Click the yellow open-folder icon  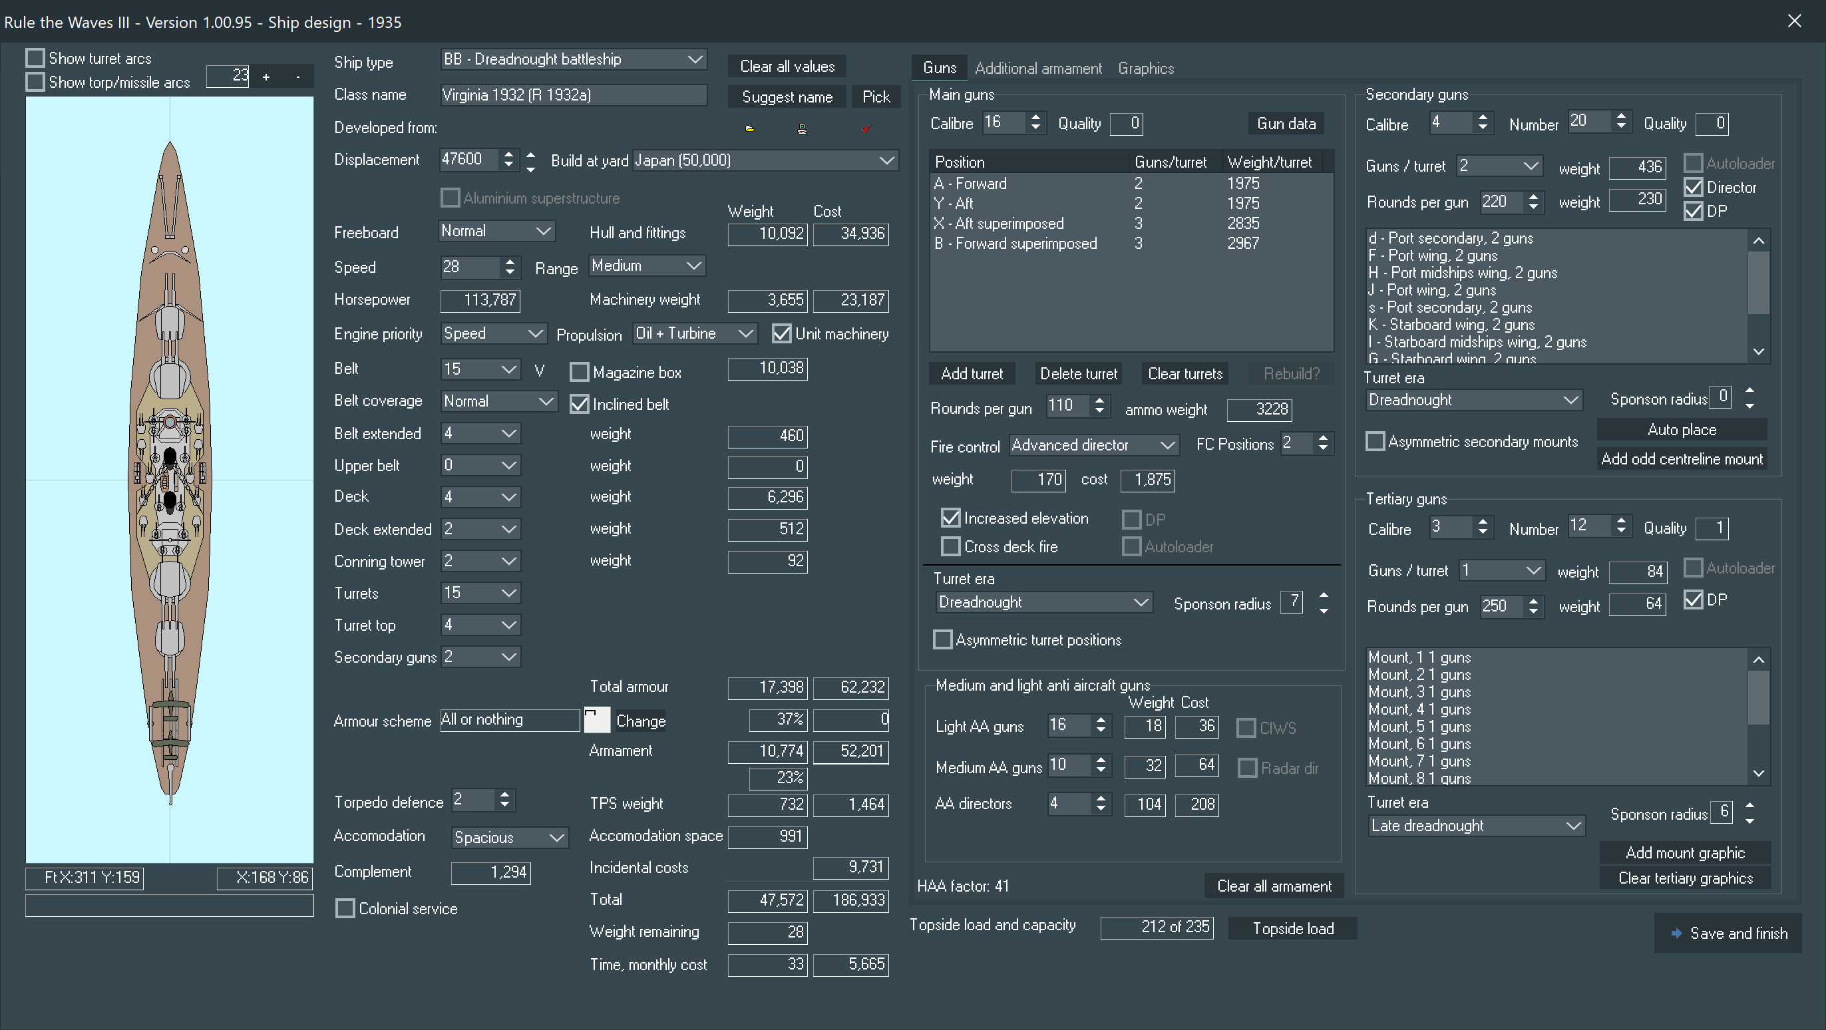749,129
